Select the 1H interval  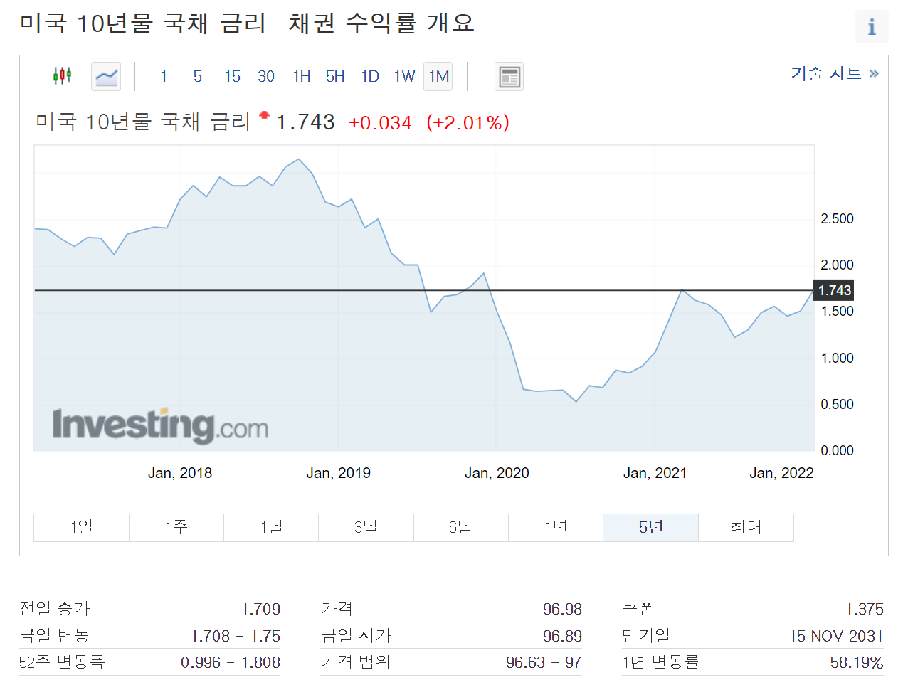(x=302, y=76)
